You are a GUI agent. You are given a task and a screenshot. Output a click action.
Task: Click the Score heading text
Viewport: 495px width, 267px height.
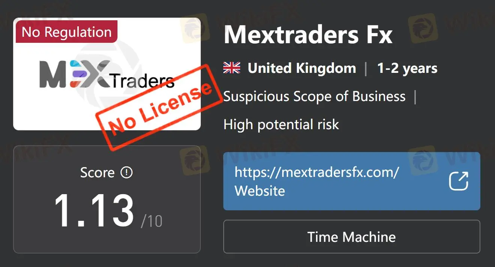pyautogui.click(x=97, y=173)
